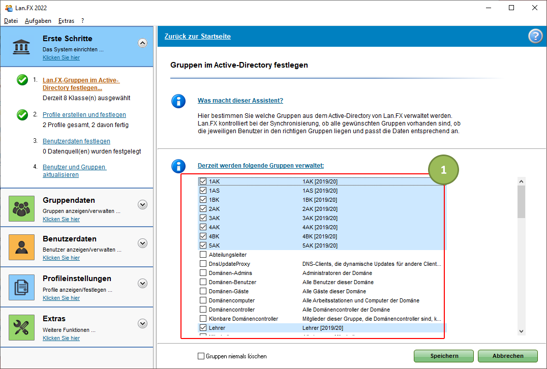Check the Abteilungsleiter group checkbox
The height and width of the screenshot is (369, 547).
point(203,254)
